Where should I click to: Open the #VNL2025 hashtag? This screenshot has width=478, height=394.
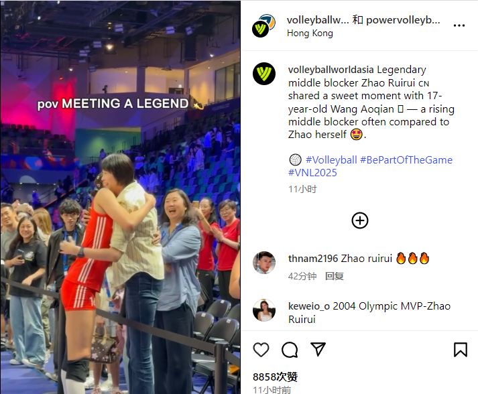click(x=312, y=173)
